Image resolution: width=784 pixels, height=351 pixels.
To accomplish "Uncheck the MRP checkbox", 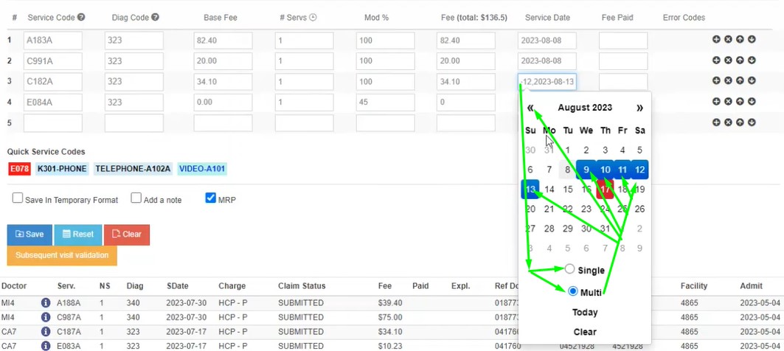I will 210,198.
